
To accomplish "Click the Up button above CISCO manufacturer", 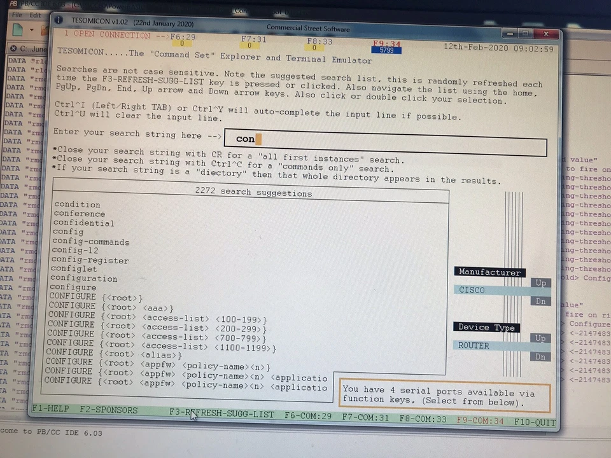I will point(540,282).
